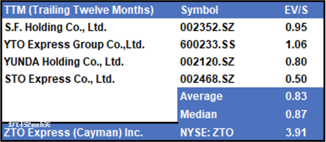
Task: Click the Average label cell
Action: (201, 97)
